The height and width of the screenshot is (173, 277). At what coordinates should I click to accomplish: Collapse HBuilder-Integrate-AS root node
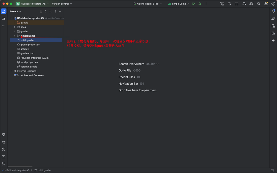pos(11,18)
